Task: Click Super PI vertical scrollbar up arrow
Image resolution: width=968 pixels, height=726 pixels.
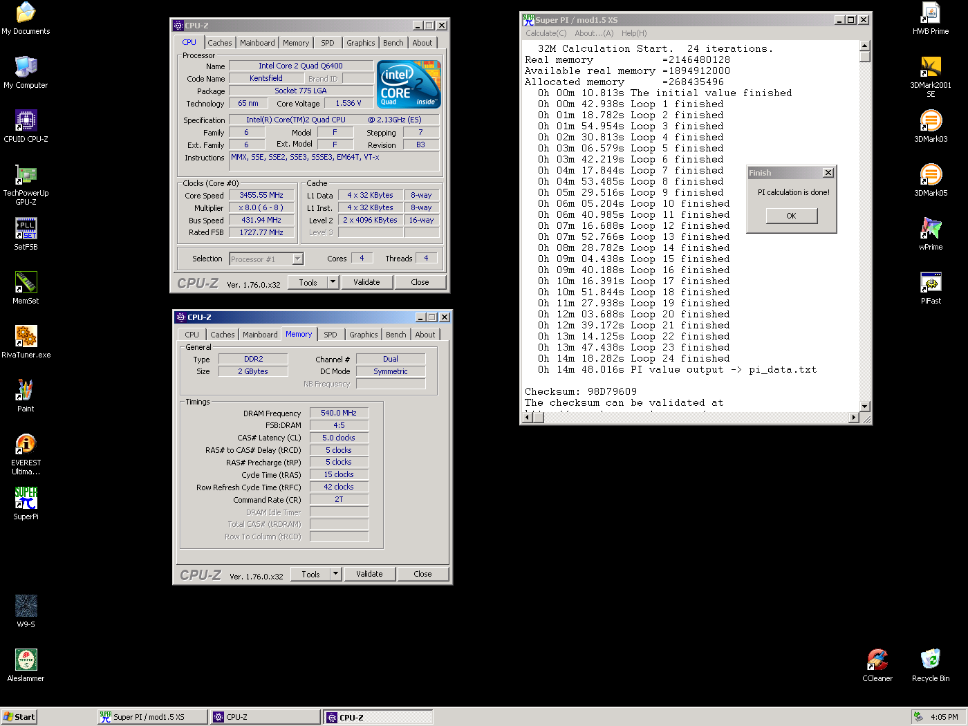Action: click(865, 46)
